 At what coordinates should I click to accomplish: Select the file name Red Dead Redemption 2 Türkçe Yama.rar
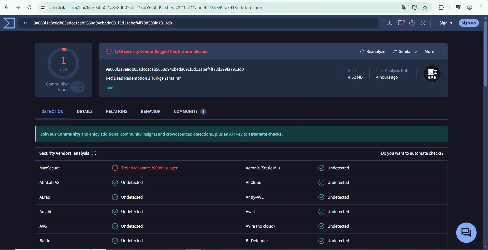143,78
